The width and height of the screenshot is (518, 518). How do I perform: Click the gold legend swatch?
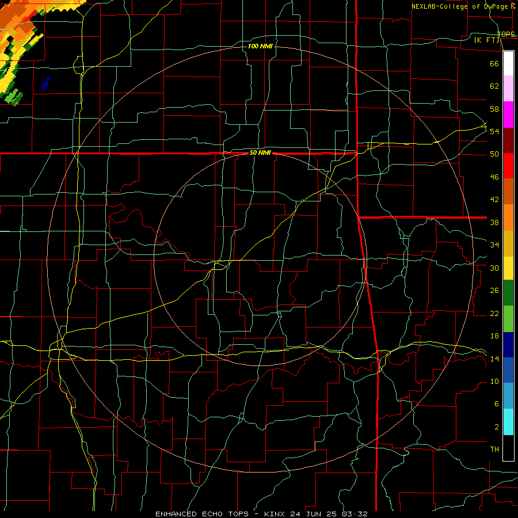[508, 243]
